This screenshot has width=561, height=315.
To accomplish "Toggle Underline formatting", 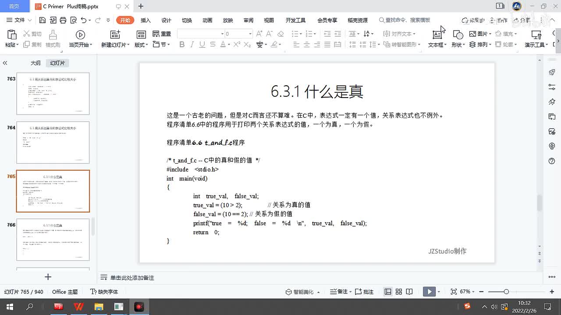I will [x=202, y=45].
